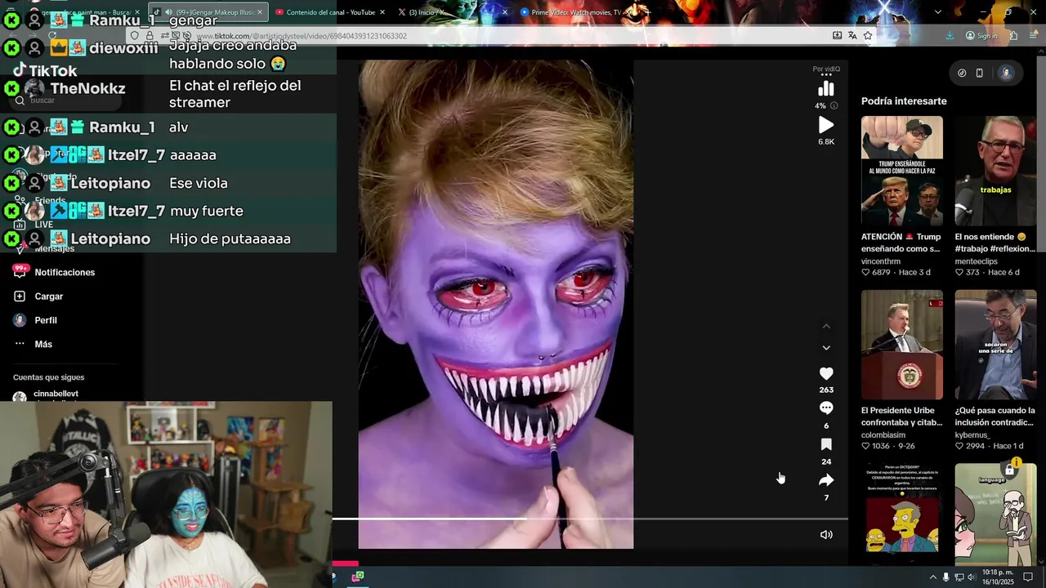
Task: Open the vidIQ 4% info icon
Action: (834, 105)
